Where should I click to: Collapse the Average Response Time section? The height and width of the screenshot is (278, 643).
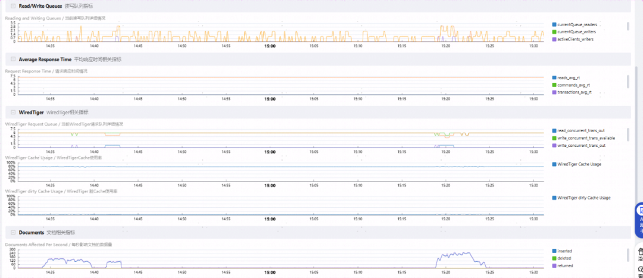click(13, 60)
